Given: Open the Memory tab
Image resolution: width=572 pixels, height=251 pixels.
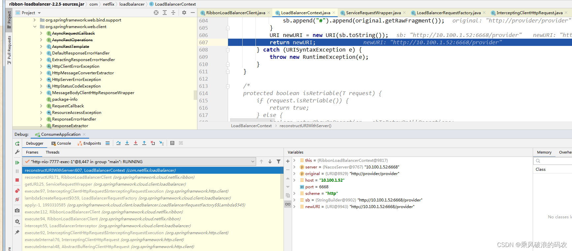Looking at the screenshot, I should [x=544, y=152].
